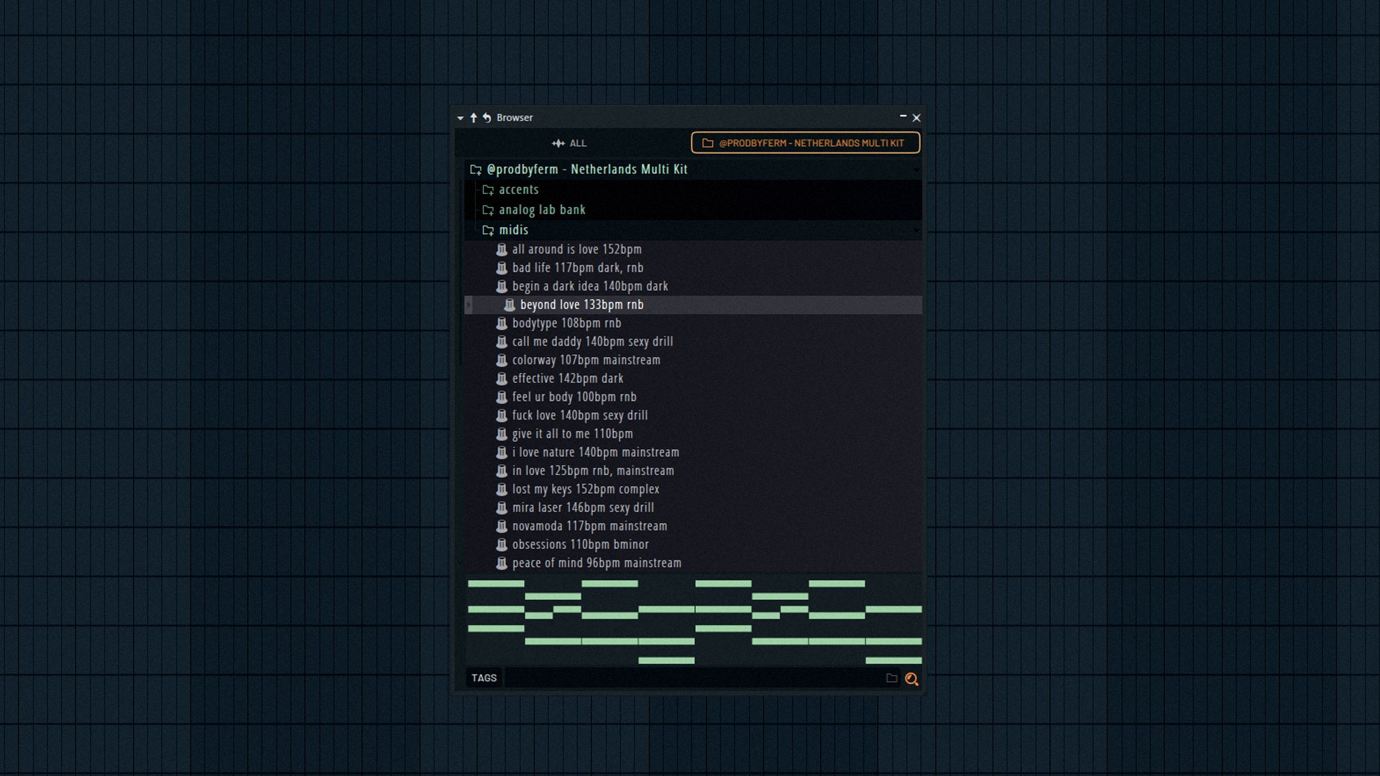The width and height of the screenshot is (1380, 776).
Task: Click the MIDI icon of effective 142bpm dark
Action: pos(502,379)
